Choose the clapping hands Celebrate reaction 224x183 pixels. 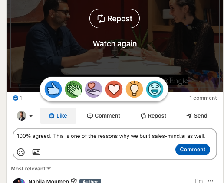click(73, 89)
